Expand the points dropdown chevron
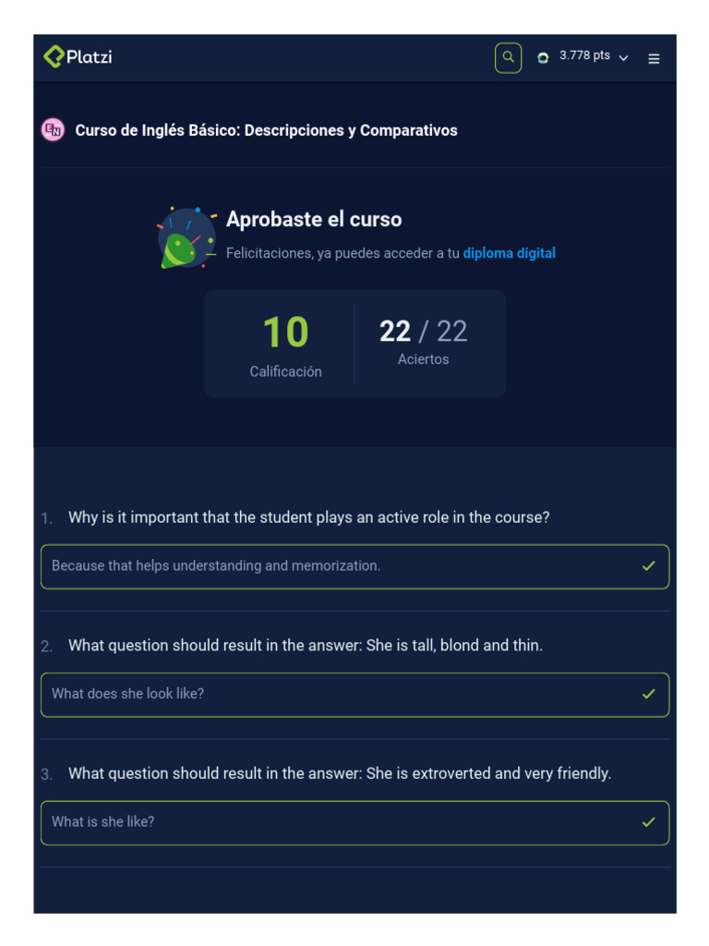The width and height of the screenshot is (709, 946). pos(623,58)
